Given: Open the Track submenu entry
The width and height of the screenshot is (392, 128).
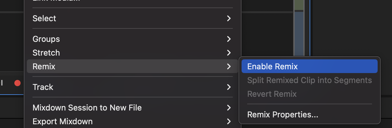Looking at the screenshot, I should [132, 87].
